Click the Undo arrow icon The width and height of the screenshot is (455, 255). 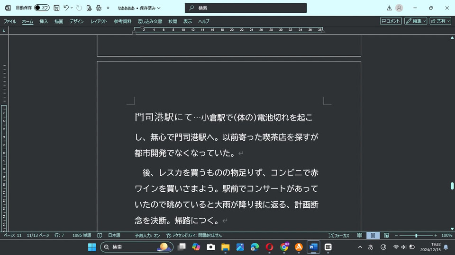point(66,8)
